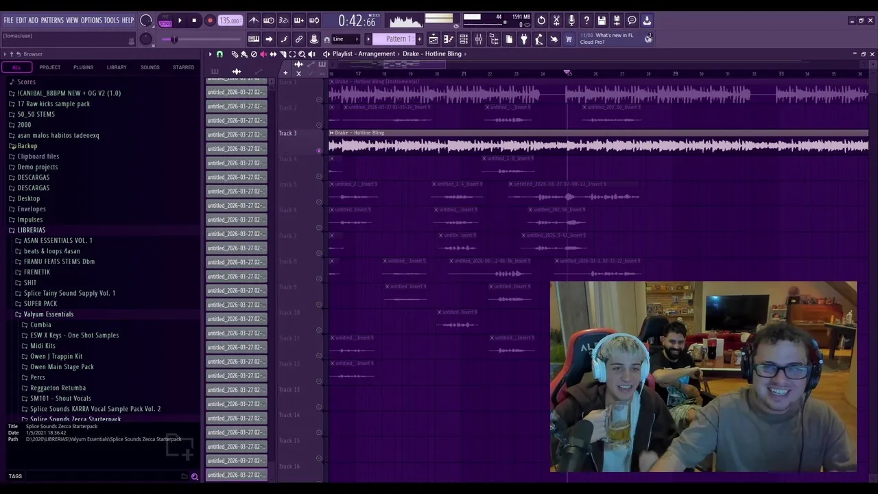Switch to PLUGINS browser tab

coord(83,67)
